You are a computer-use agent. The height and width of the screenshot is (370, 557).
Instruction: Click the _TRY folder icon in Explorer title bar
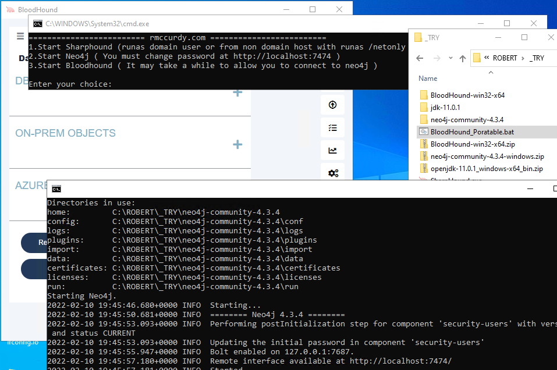(418, 37)
